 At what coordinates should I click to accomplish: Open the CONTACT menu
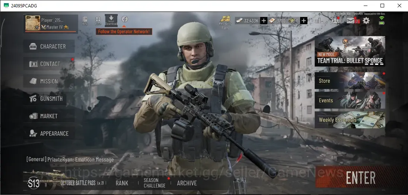[49, 64]
